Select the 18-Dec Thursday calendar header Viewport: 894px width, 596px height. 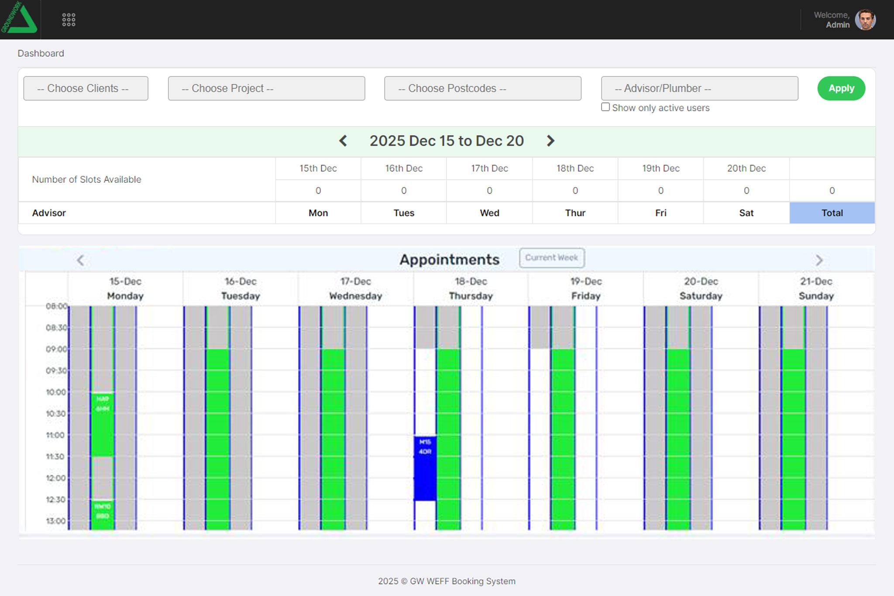pyautogui.click(x=471, y=288)
